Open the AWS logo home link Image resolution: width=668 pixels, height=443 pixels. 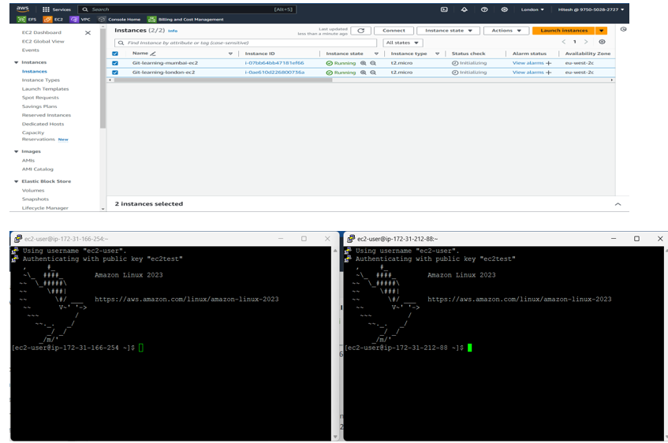[23, 9]
